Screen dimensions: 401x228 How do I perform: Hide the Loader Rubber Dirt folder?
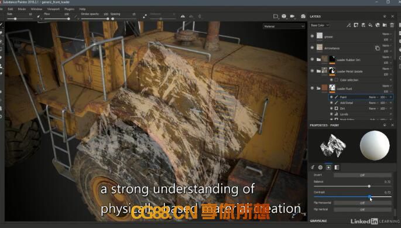tap(312, 59)
